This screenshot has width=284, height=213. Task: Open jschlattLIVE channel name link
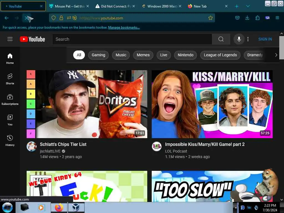(50, 151)
